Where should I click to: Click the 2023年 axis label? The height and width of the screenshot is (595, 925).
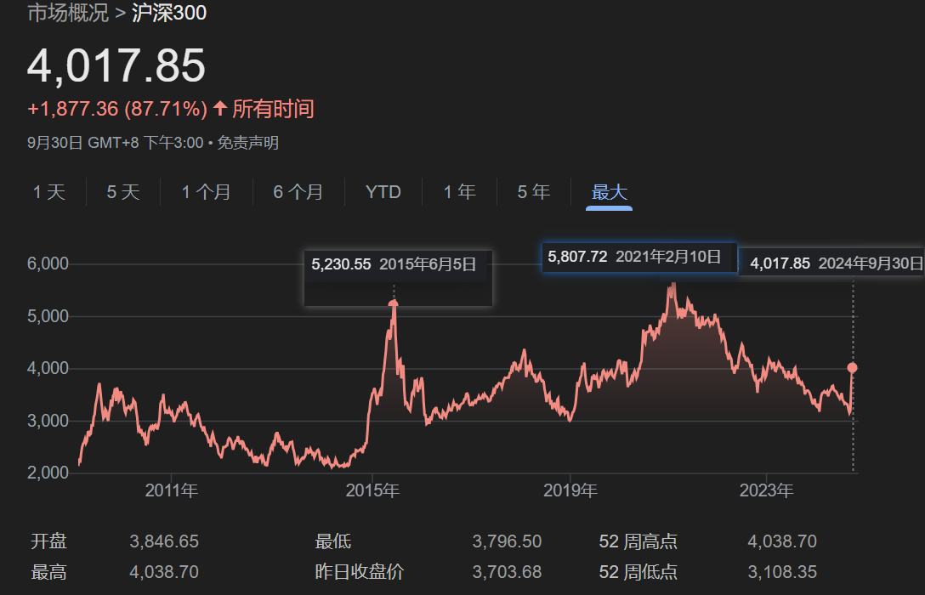[766, 490]
